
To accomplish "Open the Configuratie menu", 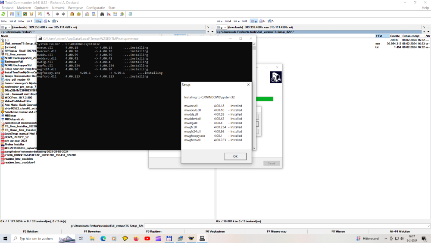I will pyautogui.click(x=95, y=8).
